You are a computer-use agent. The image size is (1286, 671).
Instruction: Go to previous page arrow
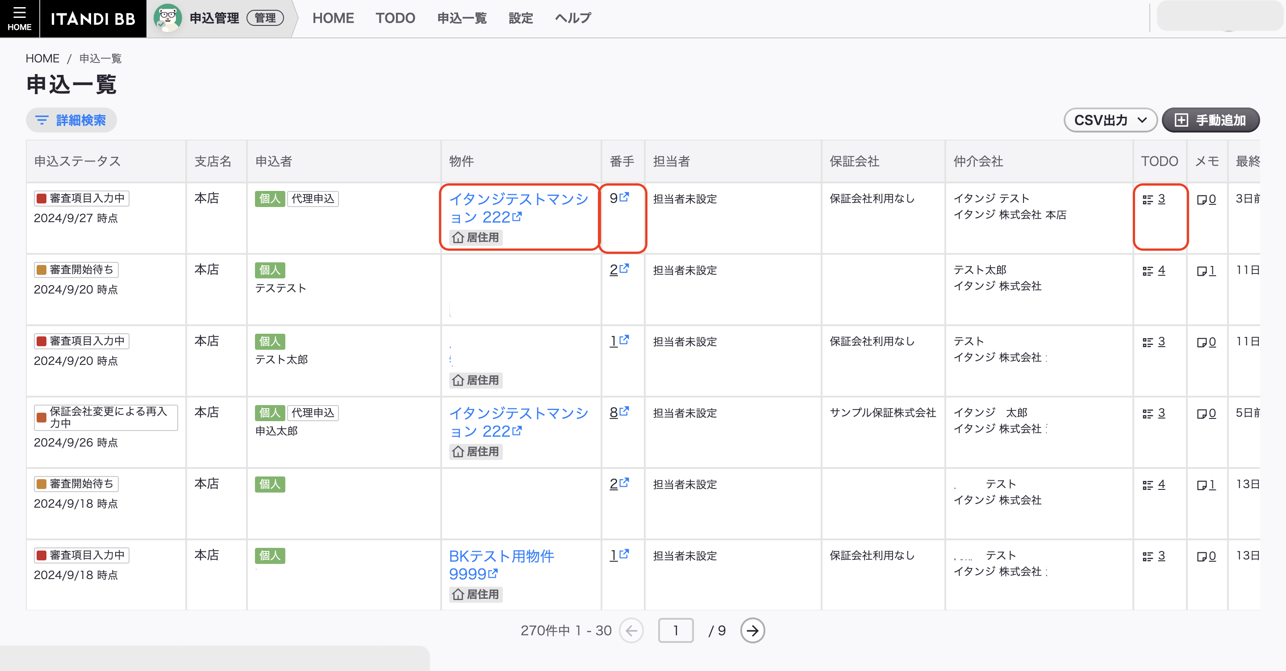point(631,630)
